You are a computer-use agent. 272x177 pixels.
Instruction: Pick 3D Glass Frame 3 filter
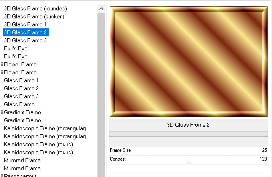coord(25,40)
